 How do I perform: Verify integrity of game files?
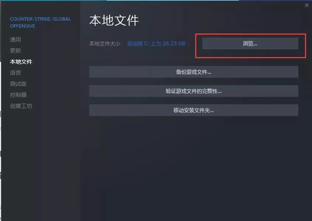click(x=194, y=91)
